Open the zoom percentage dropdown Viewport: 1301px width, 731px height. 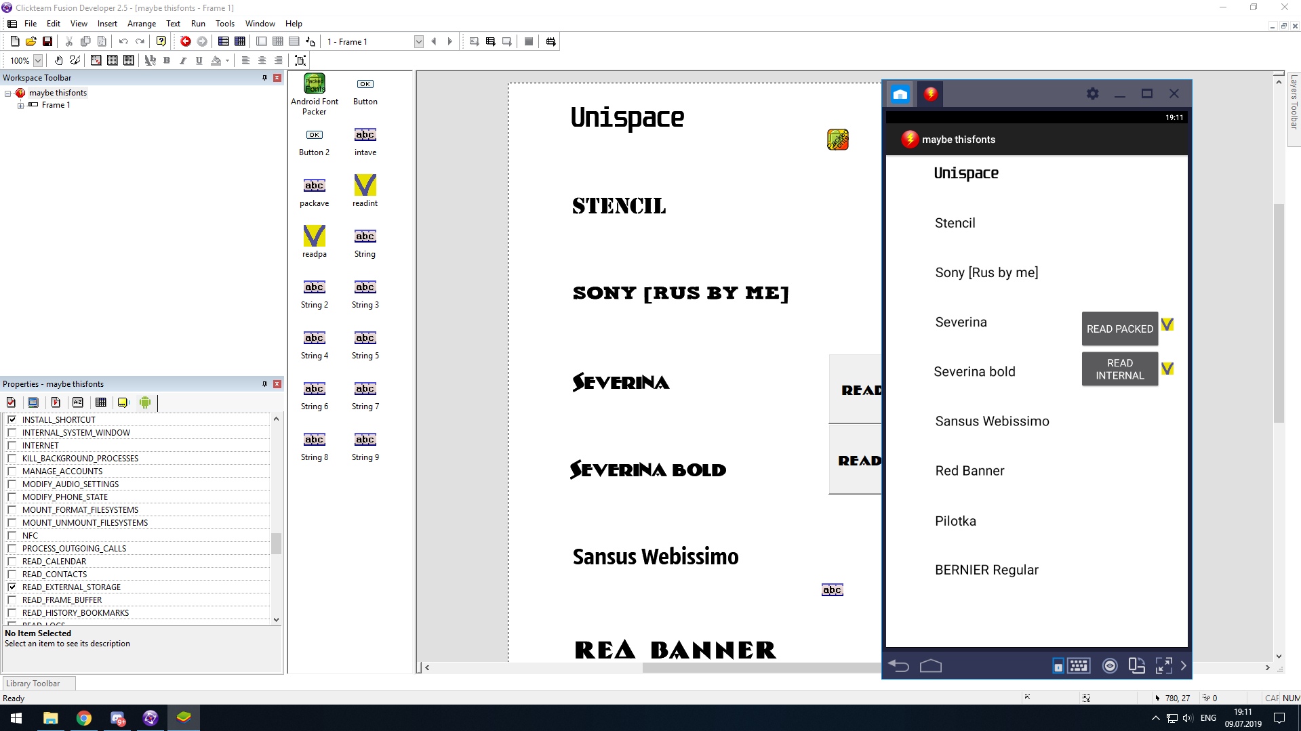38,60
